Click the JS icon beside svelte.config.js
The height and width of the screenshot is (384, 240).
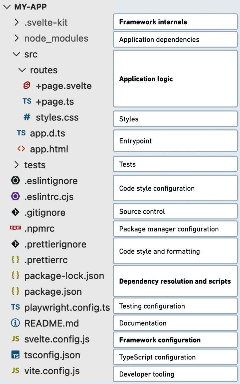click(x=15, y=339)
